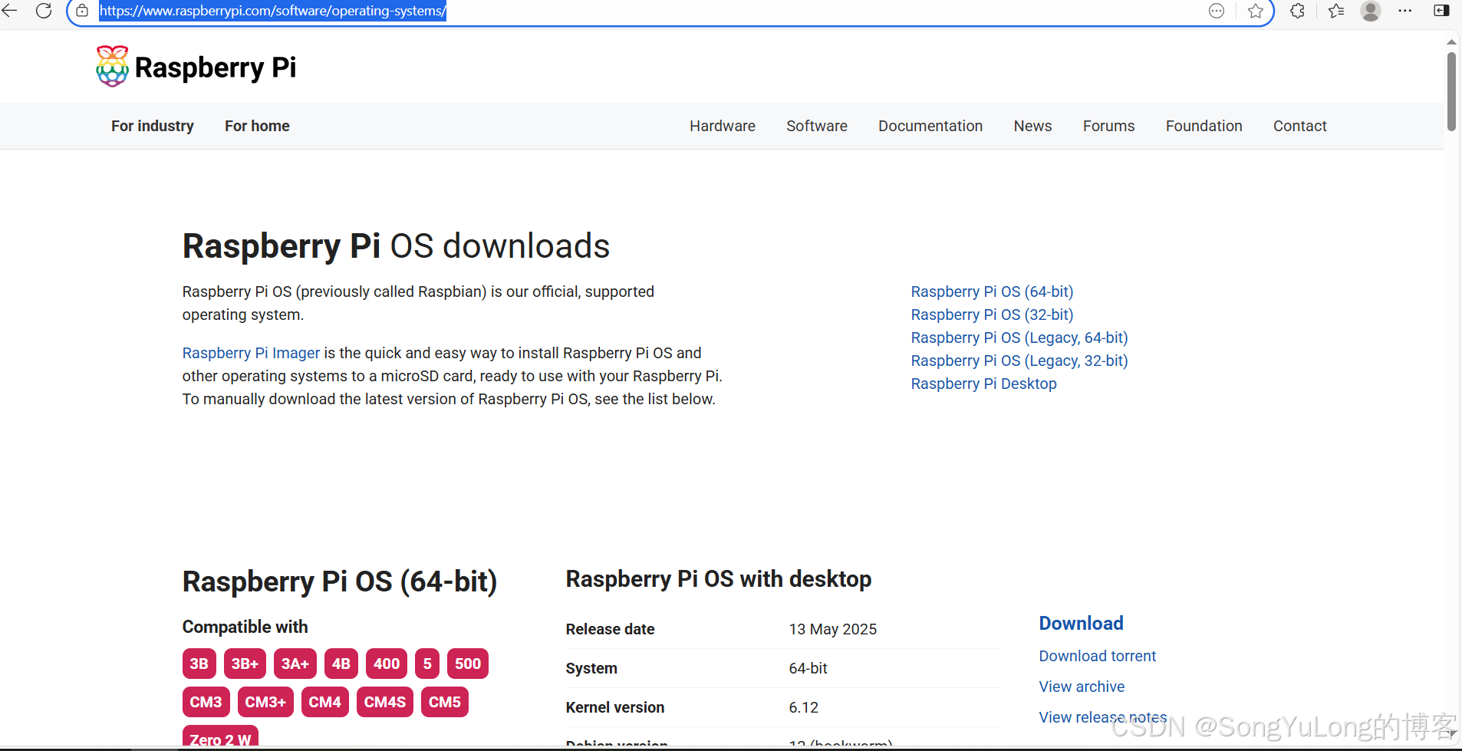Screen dimensions: 1462x751
Task: Select the CM4 compatibility badge
Action: pos(325,702)
